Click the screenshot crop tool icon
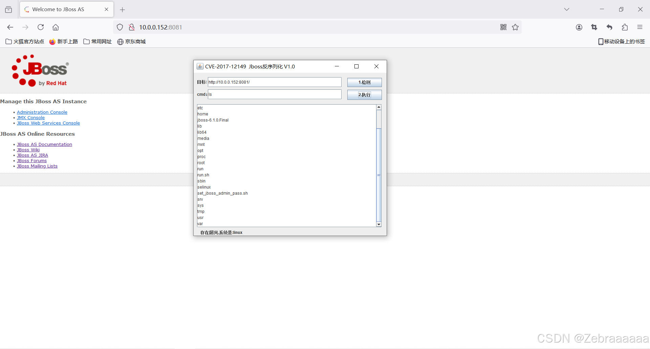This screenshot has height=349, width=650. [594, 27]
